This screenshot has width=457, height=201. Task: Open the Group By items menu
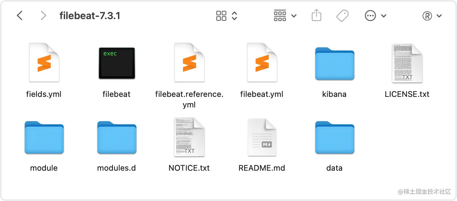[x=285, y=15]
